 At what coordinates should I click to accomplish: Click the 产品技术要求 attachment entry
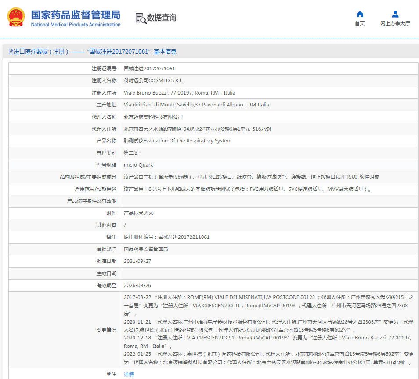(138, 213)
